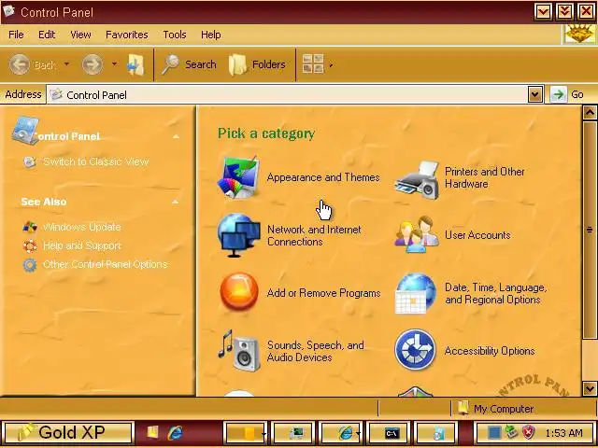Viewport: 598px width, 448px height.
Task: Click the Help and Support lifesaver icon
Action: [30, 245]
